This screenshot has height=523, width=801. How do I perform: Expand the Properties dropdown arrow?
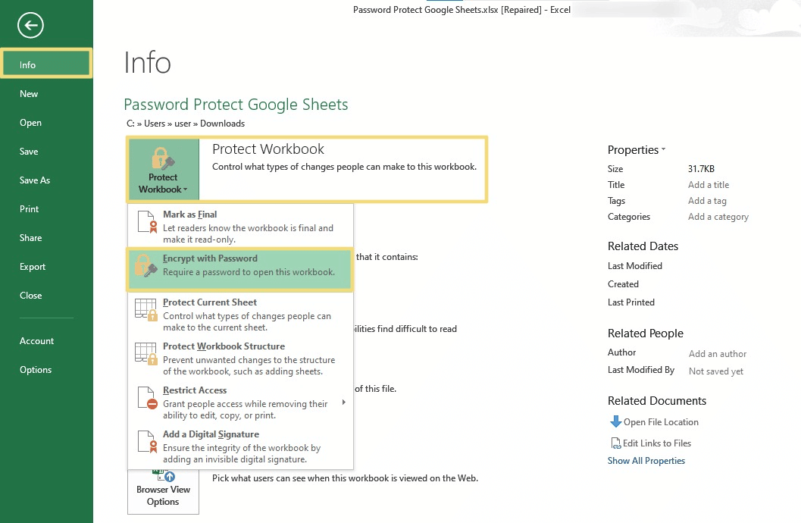point(663,150)
